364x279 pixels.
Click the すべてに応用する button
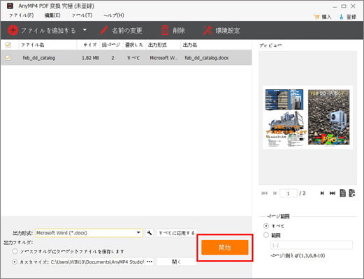(x=177, y=233)
